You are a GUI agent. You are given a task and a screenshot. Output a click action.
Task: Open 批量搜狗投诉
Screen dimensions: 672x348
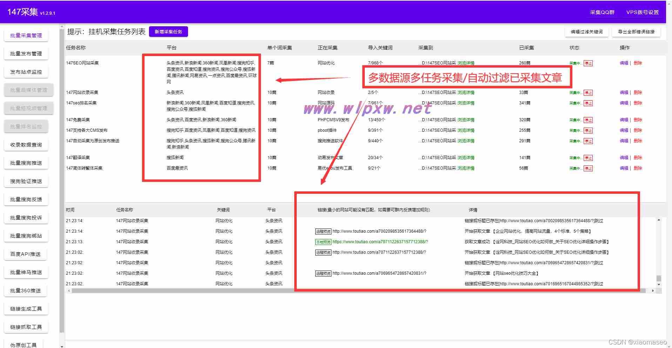coord(26,218)
